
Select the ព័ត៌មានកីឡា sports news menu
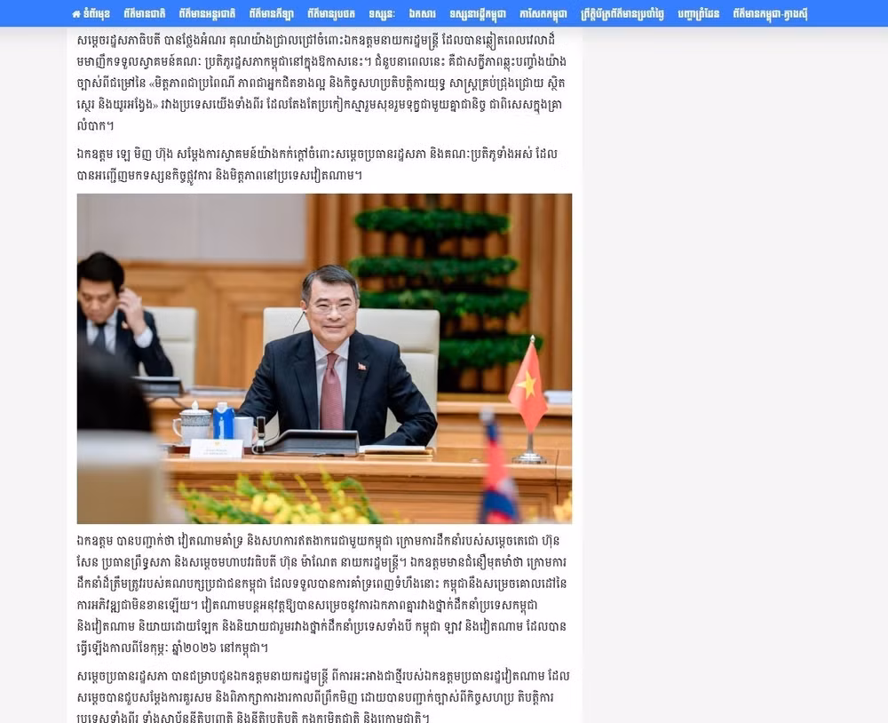coord(271,13)
